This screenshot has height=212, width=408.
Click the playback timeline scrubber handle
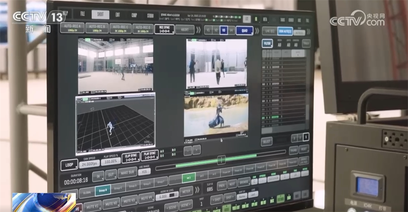pyautogui.click(x=221, y=160)
